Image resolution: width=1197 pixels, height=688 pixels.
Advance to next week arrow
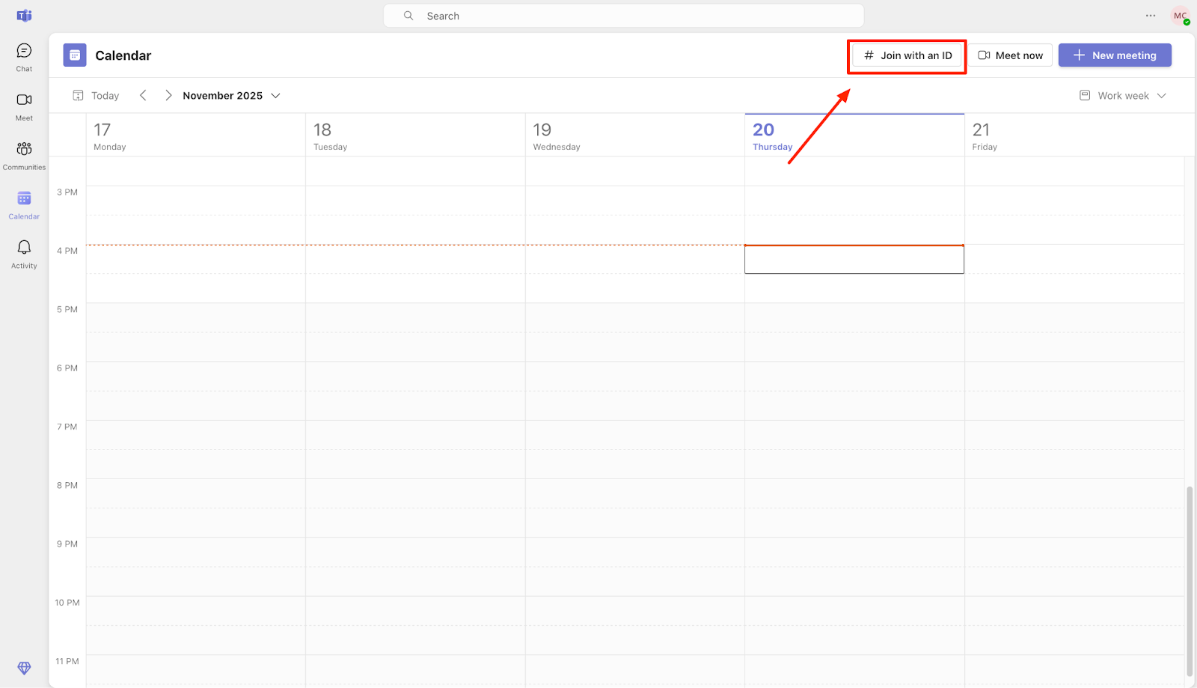click(x=168, y=96)
